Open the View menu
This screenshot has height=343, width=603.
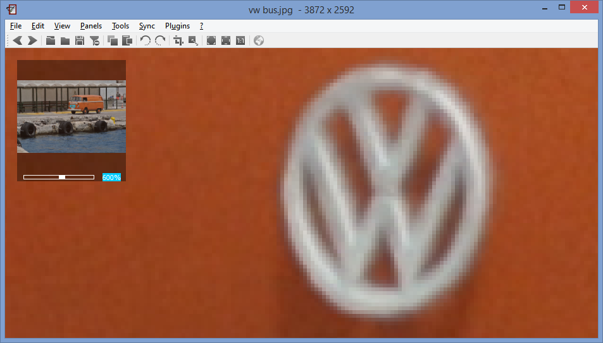(62, 26)
